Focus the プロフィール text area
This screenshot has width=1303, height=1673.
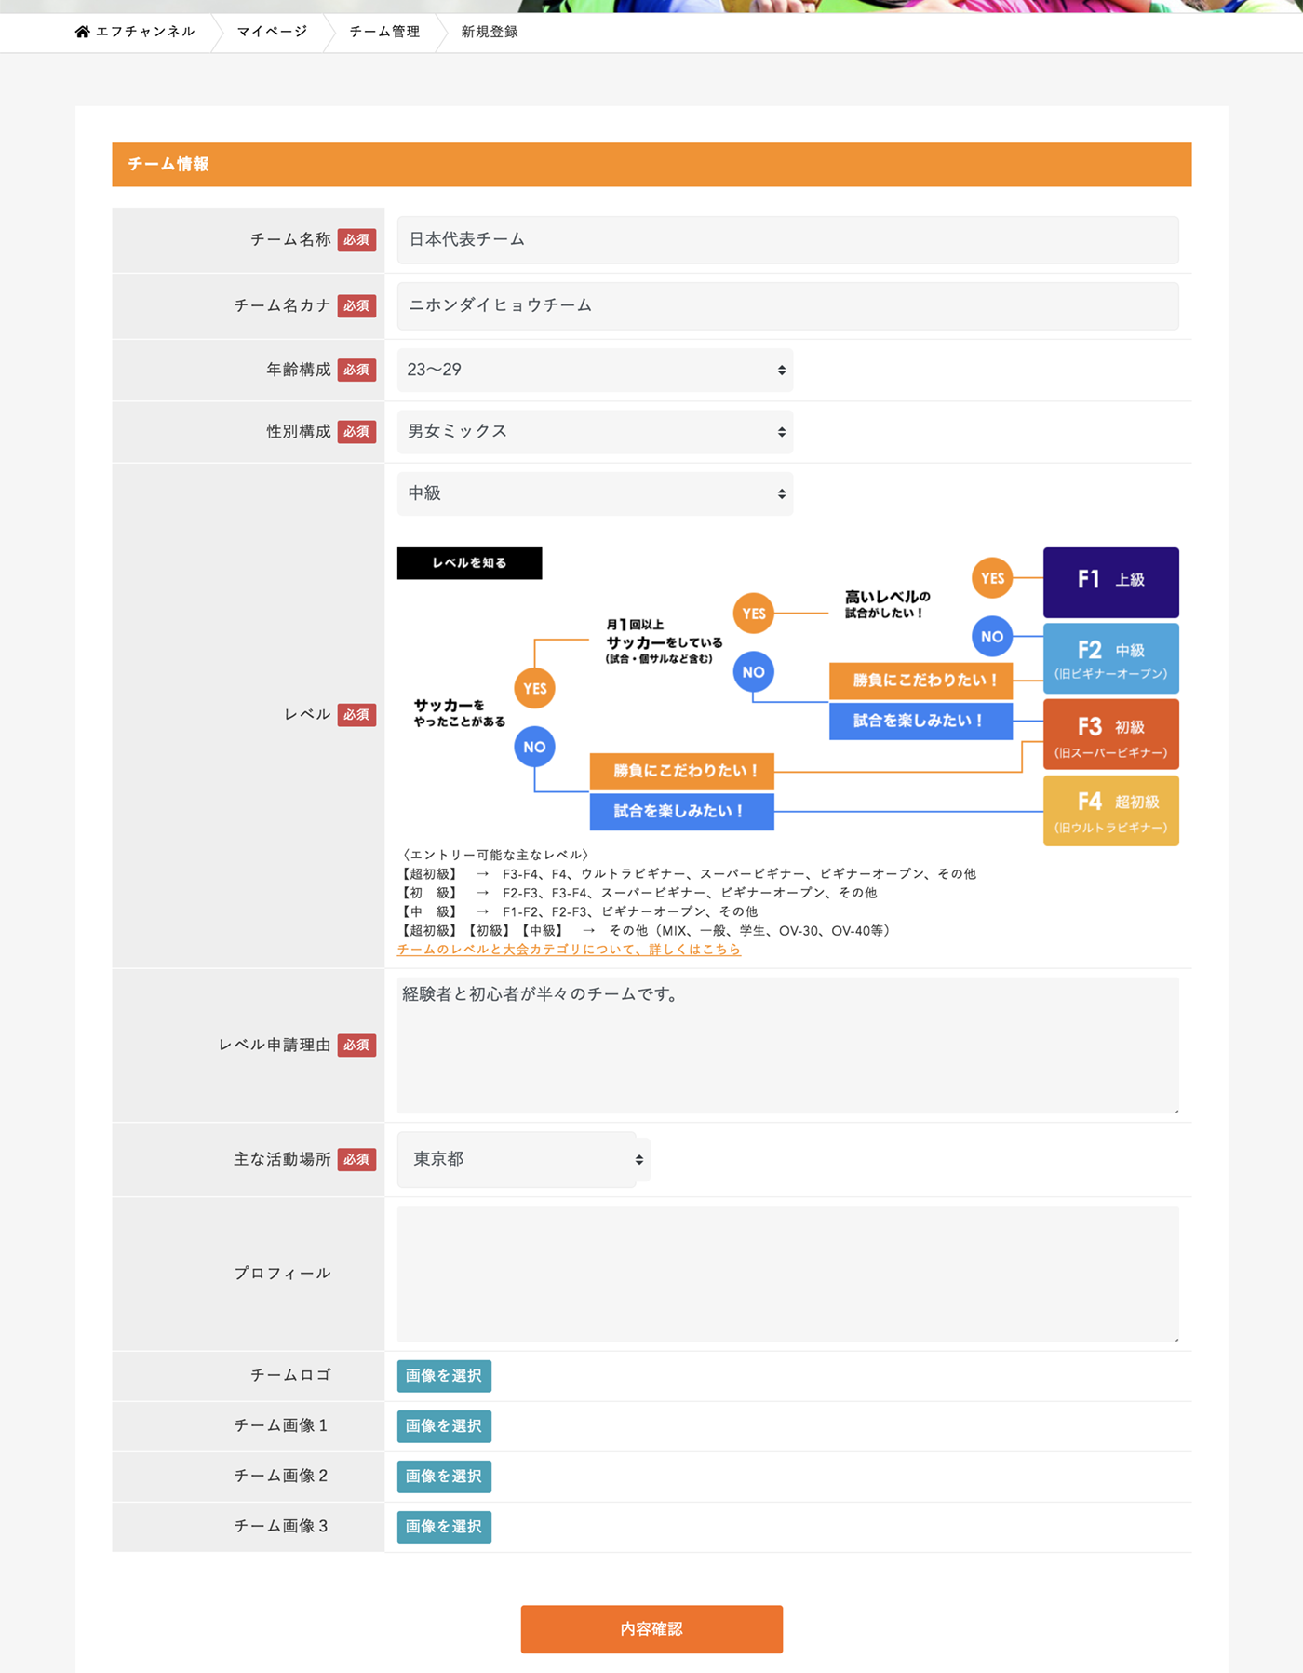[786, 1273]
